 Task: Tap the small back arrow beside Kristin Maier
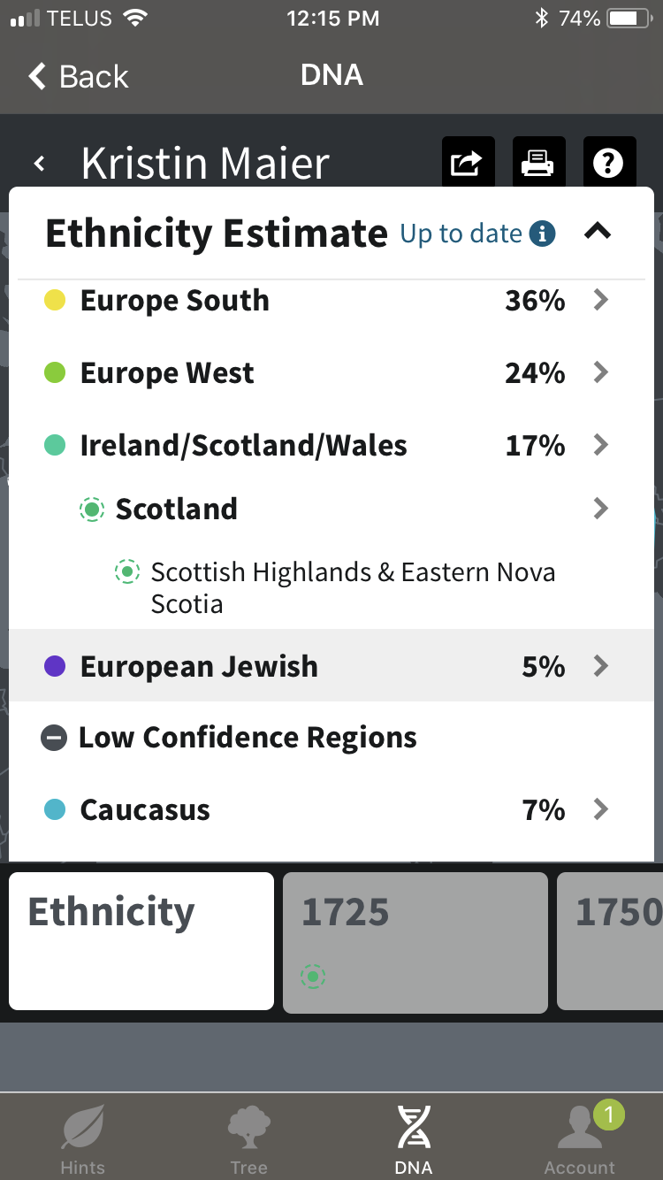point(39,164)
